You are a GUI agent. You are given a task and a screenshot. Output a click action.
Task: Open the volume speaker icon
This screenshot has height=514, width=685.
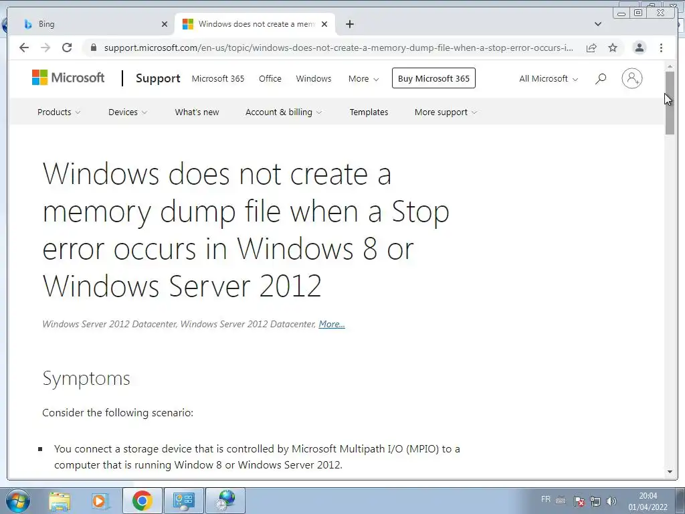pyautogui.click(x=611, y=501)
